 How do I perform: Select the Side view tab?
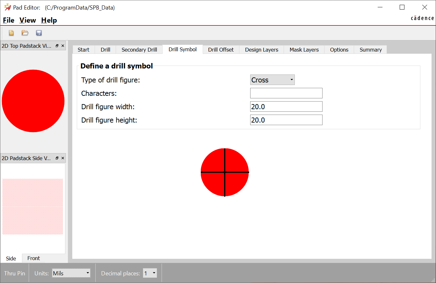click(11, 258)
